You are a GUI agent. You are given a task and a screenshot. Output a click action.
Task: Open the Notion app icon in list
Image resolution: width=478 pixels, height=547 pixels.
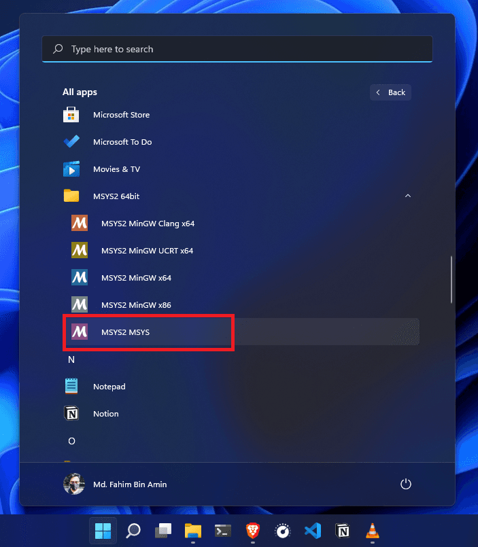(x=71, y=413)
